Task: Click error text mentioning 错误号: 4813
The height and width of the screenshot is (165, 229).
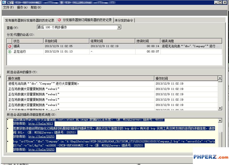Action: coord(89,120)
